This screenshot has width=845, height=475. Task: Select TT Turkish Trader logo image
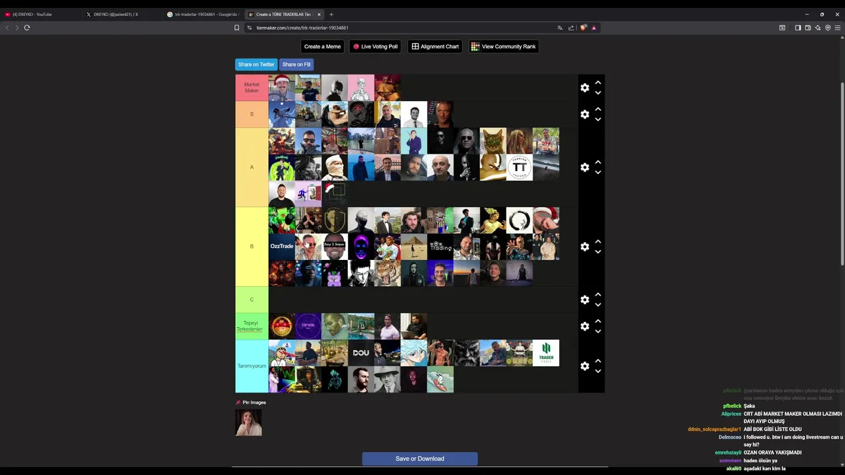click(x=520, y=168)
